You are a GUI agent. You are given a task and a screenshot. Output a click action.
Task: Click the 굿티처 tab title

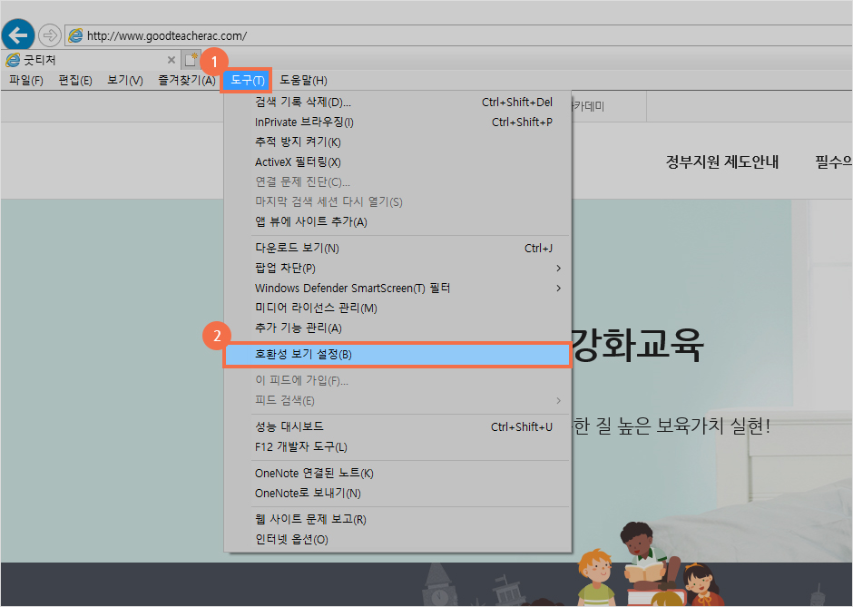click(40, 60)
